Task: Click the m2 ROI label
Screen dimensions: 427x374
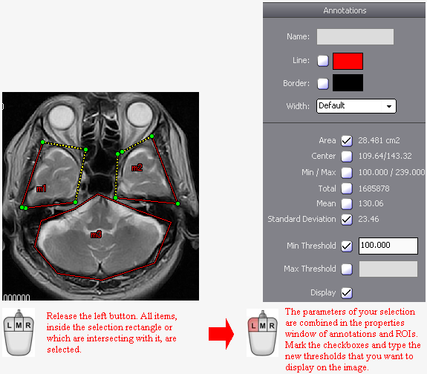Action: (137, 168)
